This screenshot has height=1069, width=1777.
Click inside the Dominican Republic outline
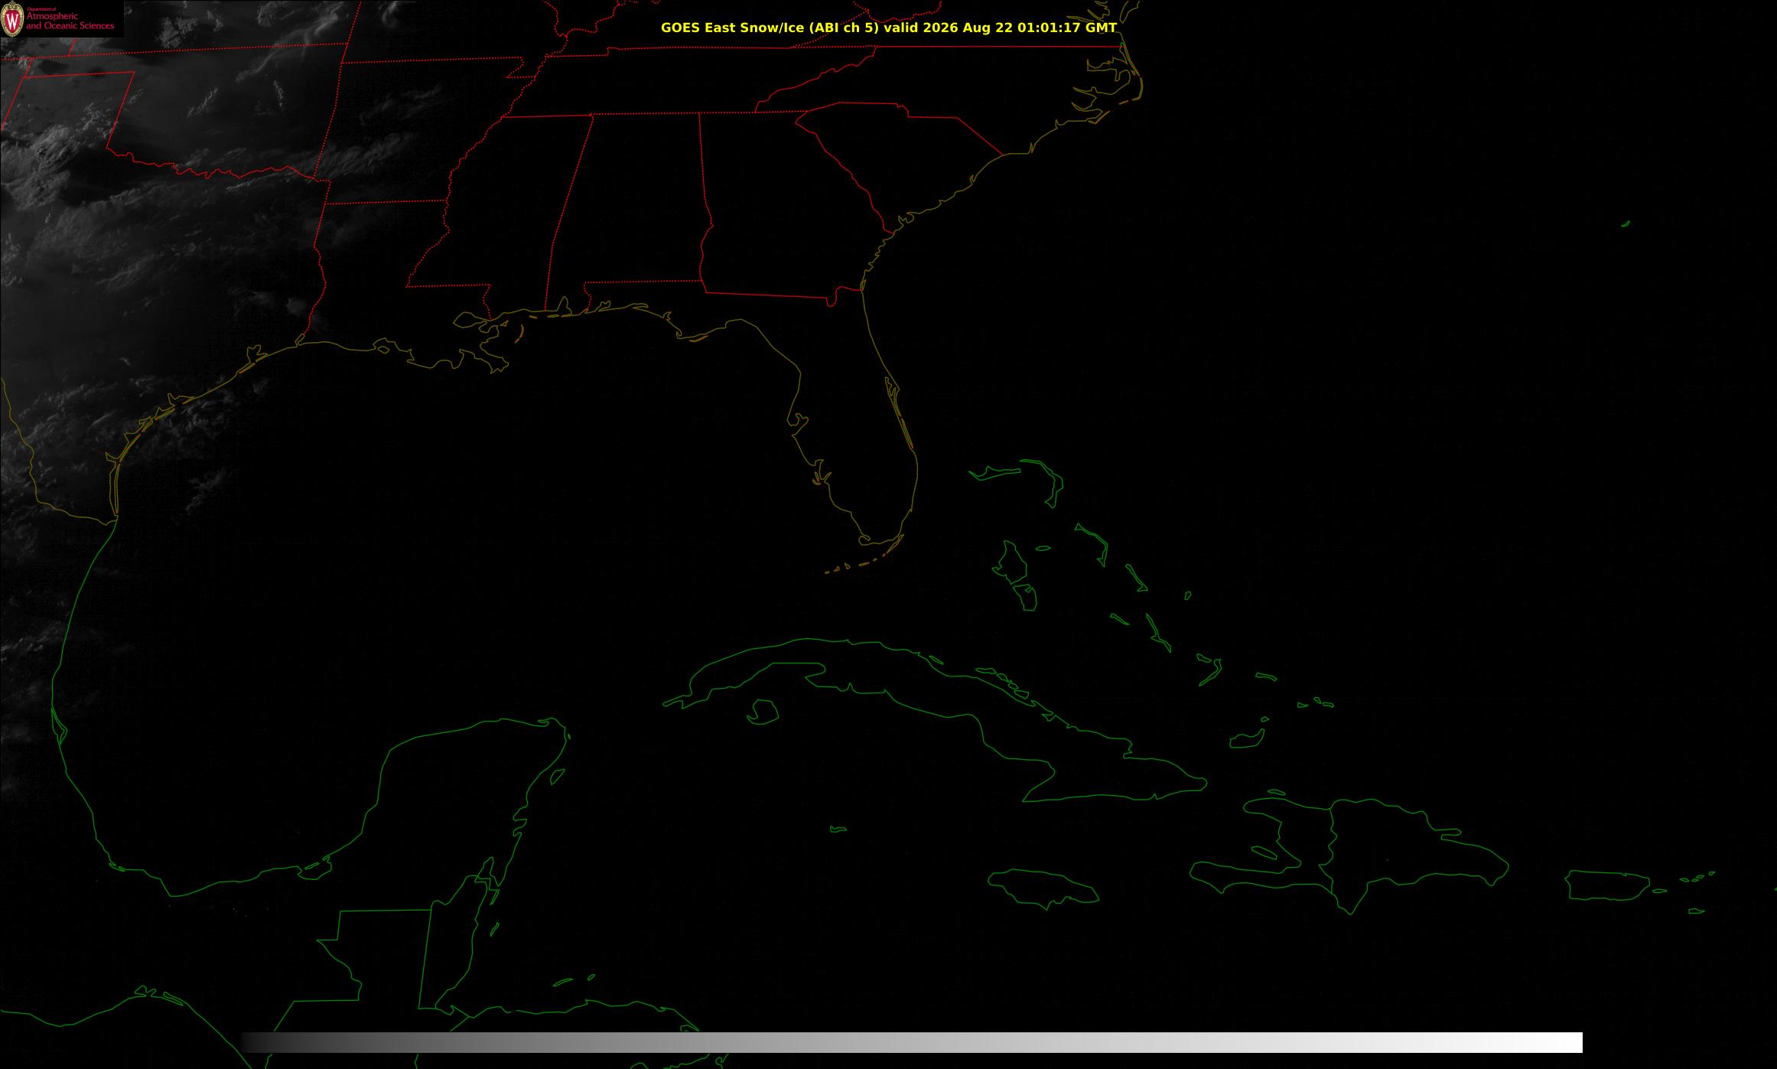[1400, 849]
